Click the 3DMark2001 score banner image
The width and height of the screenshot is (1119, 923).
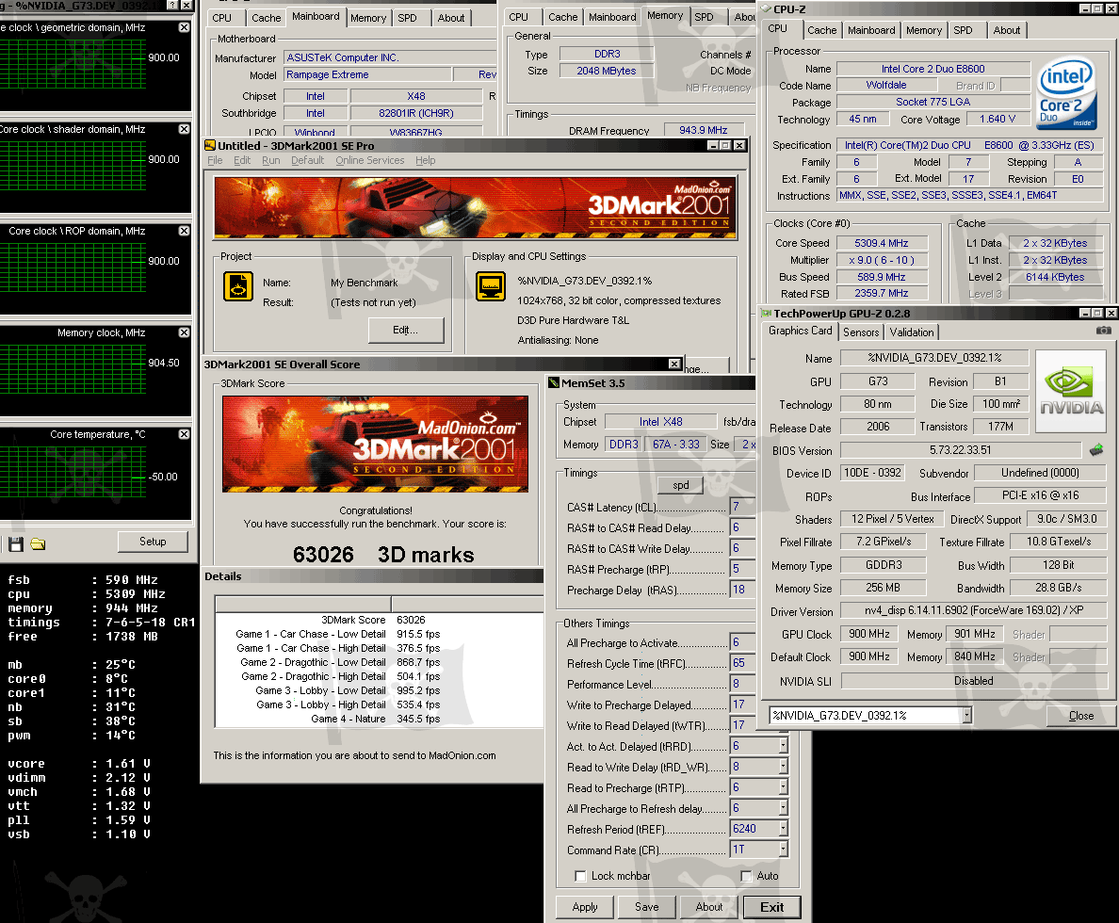376,444
